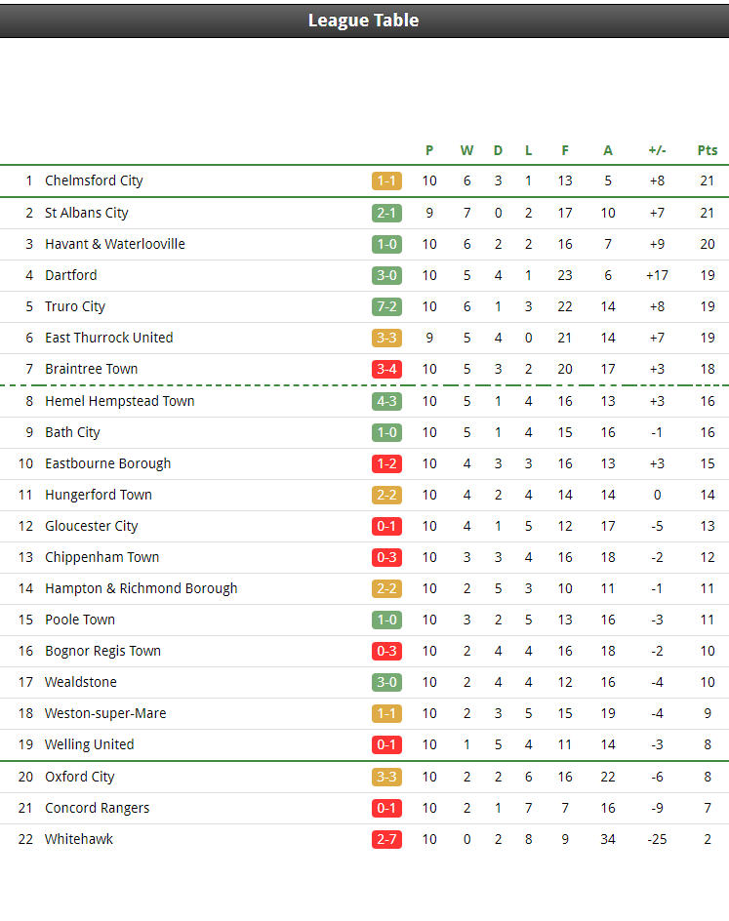Click Bath City's 1-0 result badge
729x921 pixels.
(386, 432)
